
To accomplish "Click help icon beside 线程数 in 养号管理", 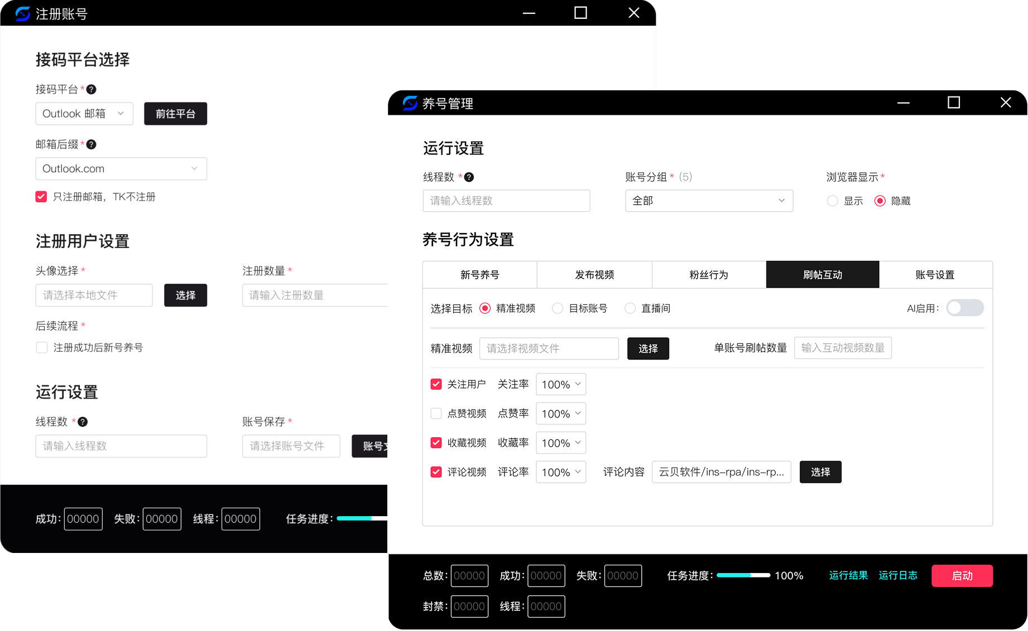I will pyautogui.click(x=469, y=177).
